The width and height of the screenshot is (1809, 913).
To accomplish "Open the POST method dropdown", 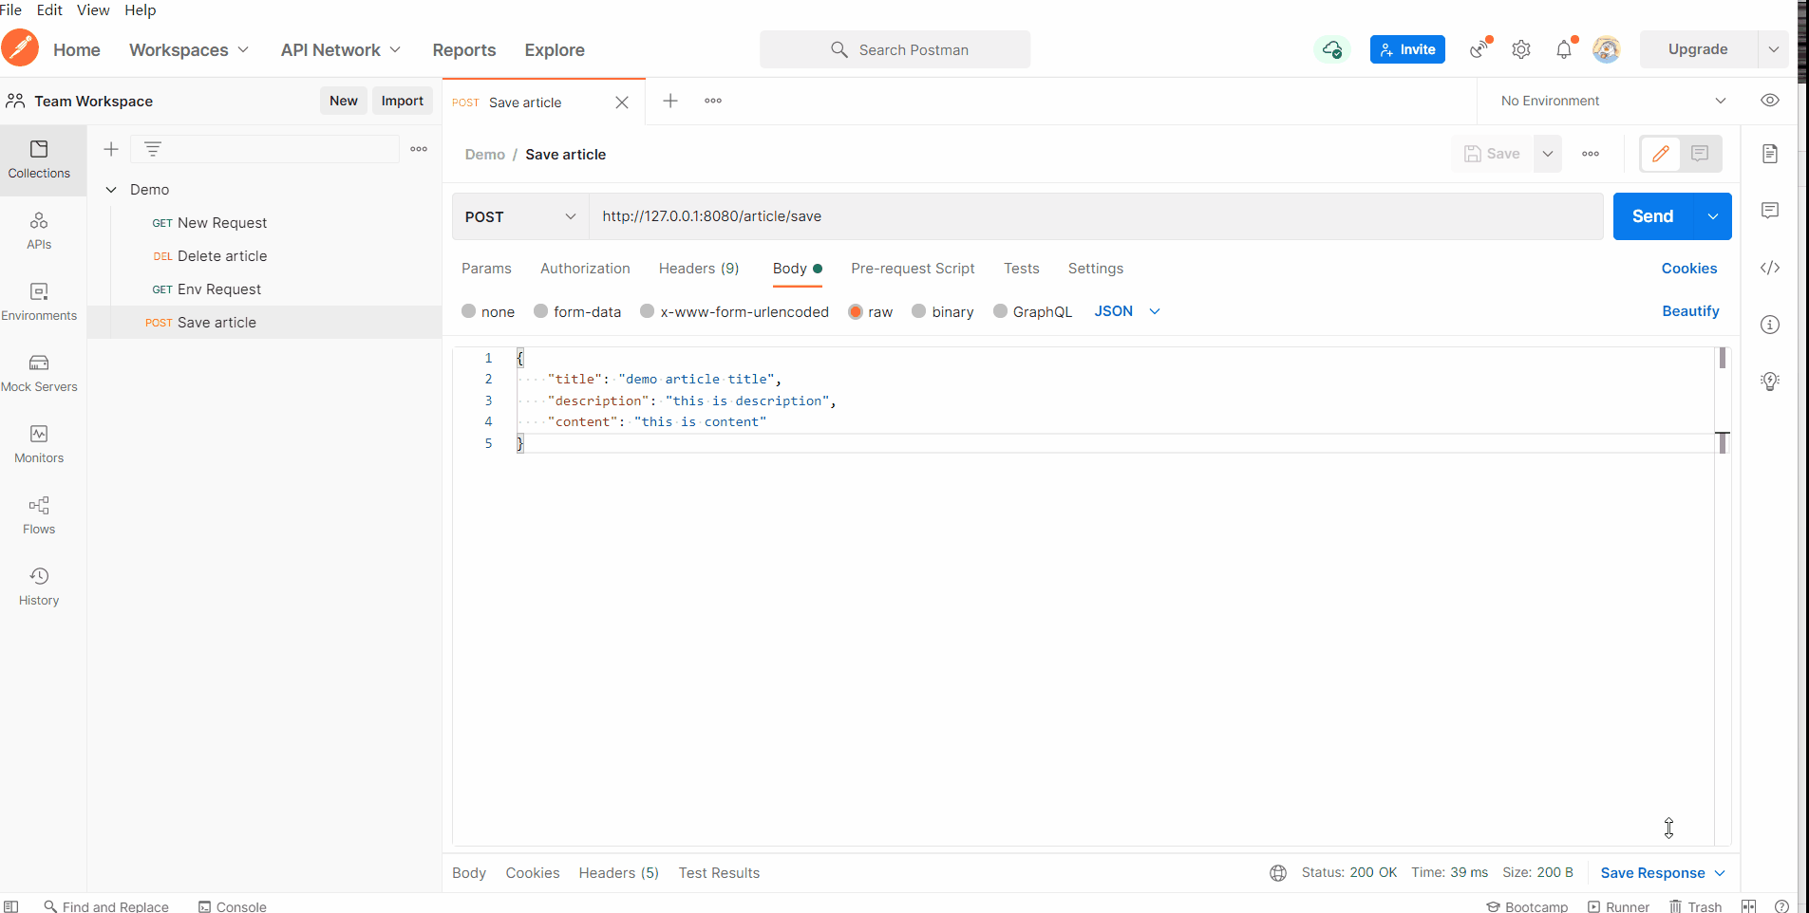I will tap(518, 216).
